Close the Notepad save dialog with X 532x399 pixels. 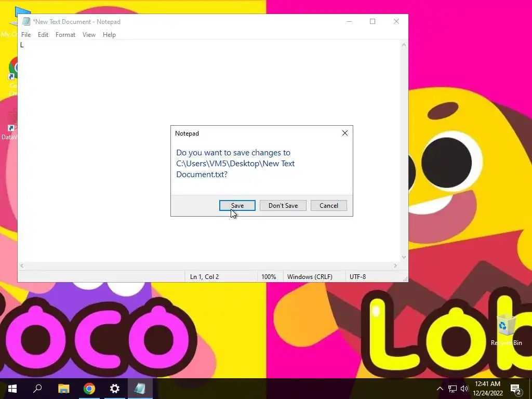coord(345,133)
